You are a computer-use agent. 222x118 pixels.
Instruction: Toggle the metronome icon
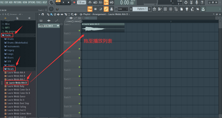pos(90,3)
